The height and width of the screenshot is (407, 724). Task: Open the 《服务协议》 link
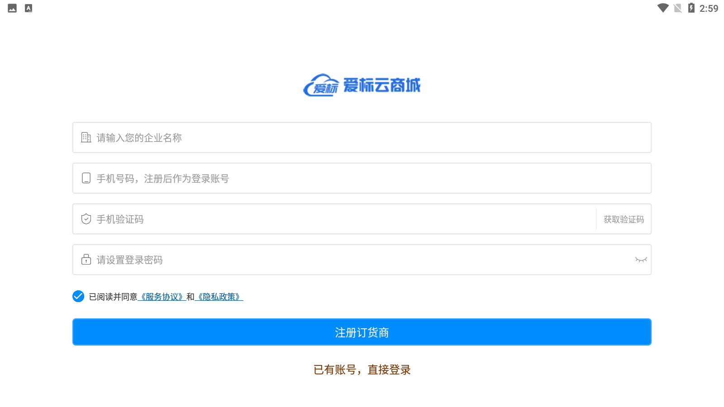[163, 297]
